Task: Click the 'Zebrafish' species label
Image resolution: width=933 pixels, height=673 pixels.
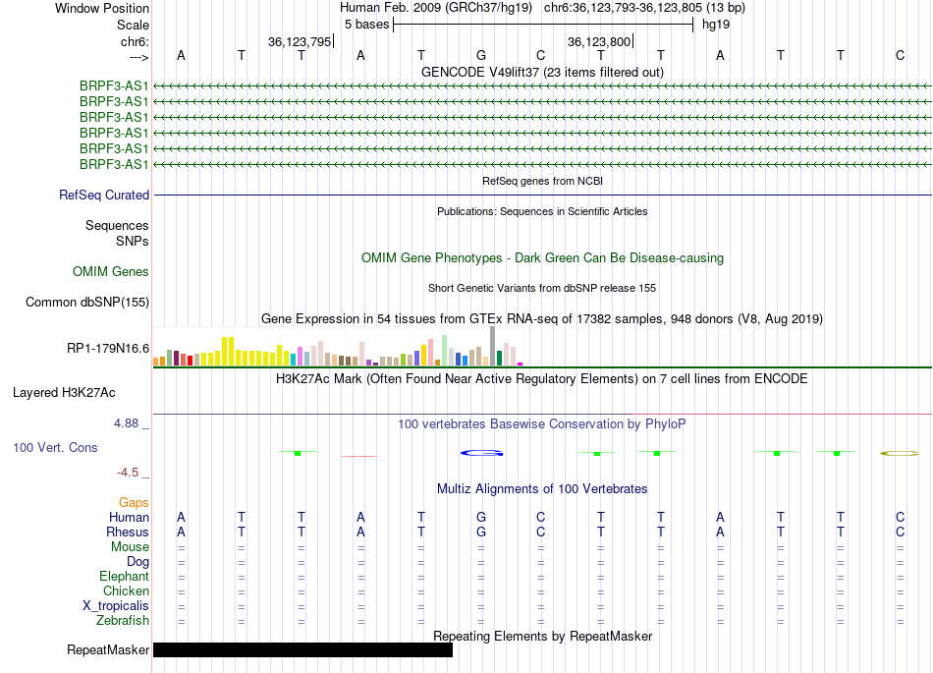Action: 123,620
